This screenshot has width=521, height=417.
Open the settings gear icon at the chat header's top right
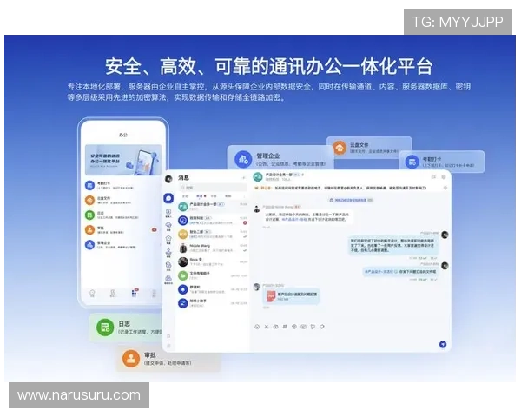(444, 177)
